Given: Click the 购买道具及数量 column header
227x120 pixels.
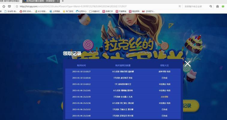Looking at the screenshot, I should click(123, 65).
